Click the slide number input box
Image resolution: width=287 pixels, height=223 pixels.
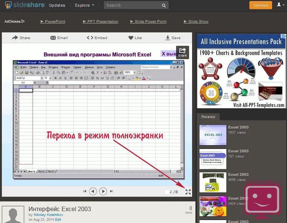tap(169, 192)
